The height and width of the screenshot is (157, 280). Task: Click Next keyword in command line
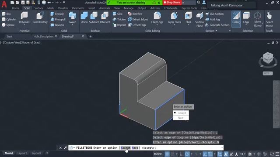[x=135, y=148]
